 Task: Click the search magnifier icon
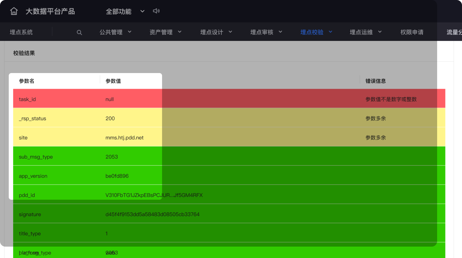click(79, 33)
